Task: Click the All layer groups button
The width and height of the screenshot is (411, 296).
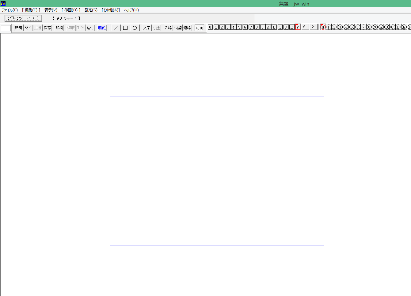Action: tap(305, 27)
